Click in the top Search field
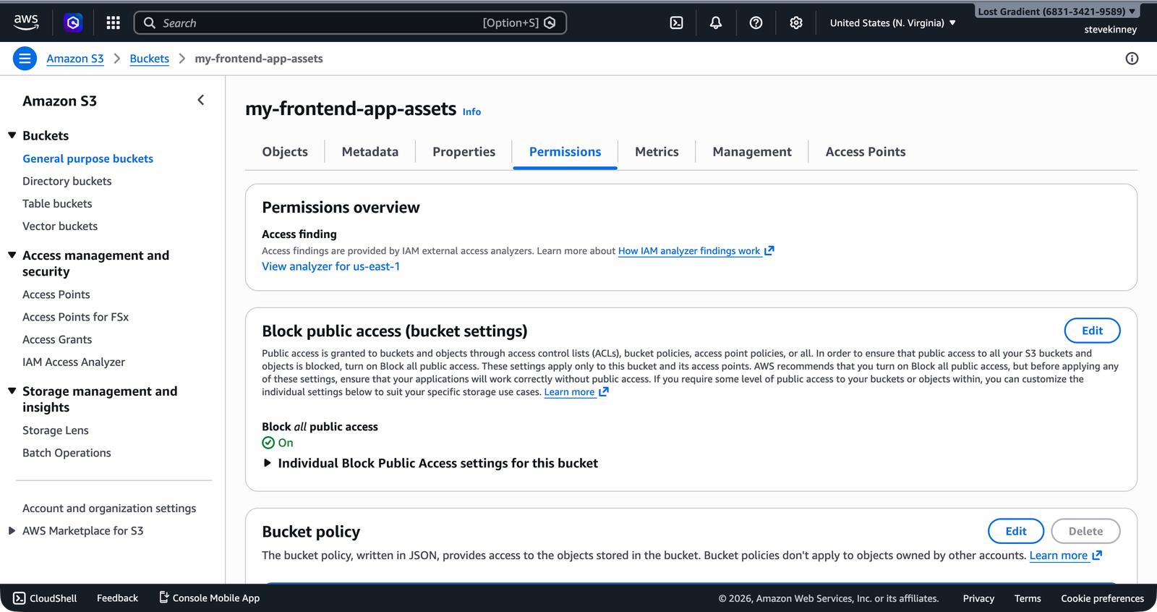This screenshot has height=612, width=1157. 350,22
